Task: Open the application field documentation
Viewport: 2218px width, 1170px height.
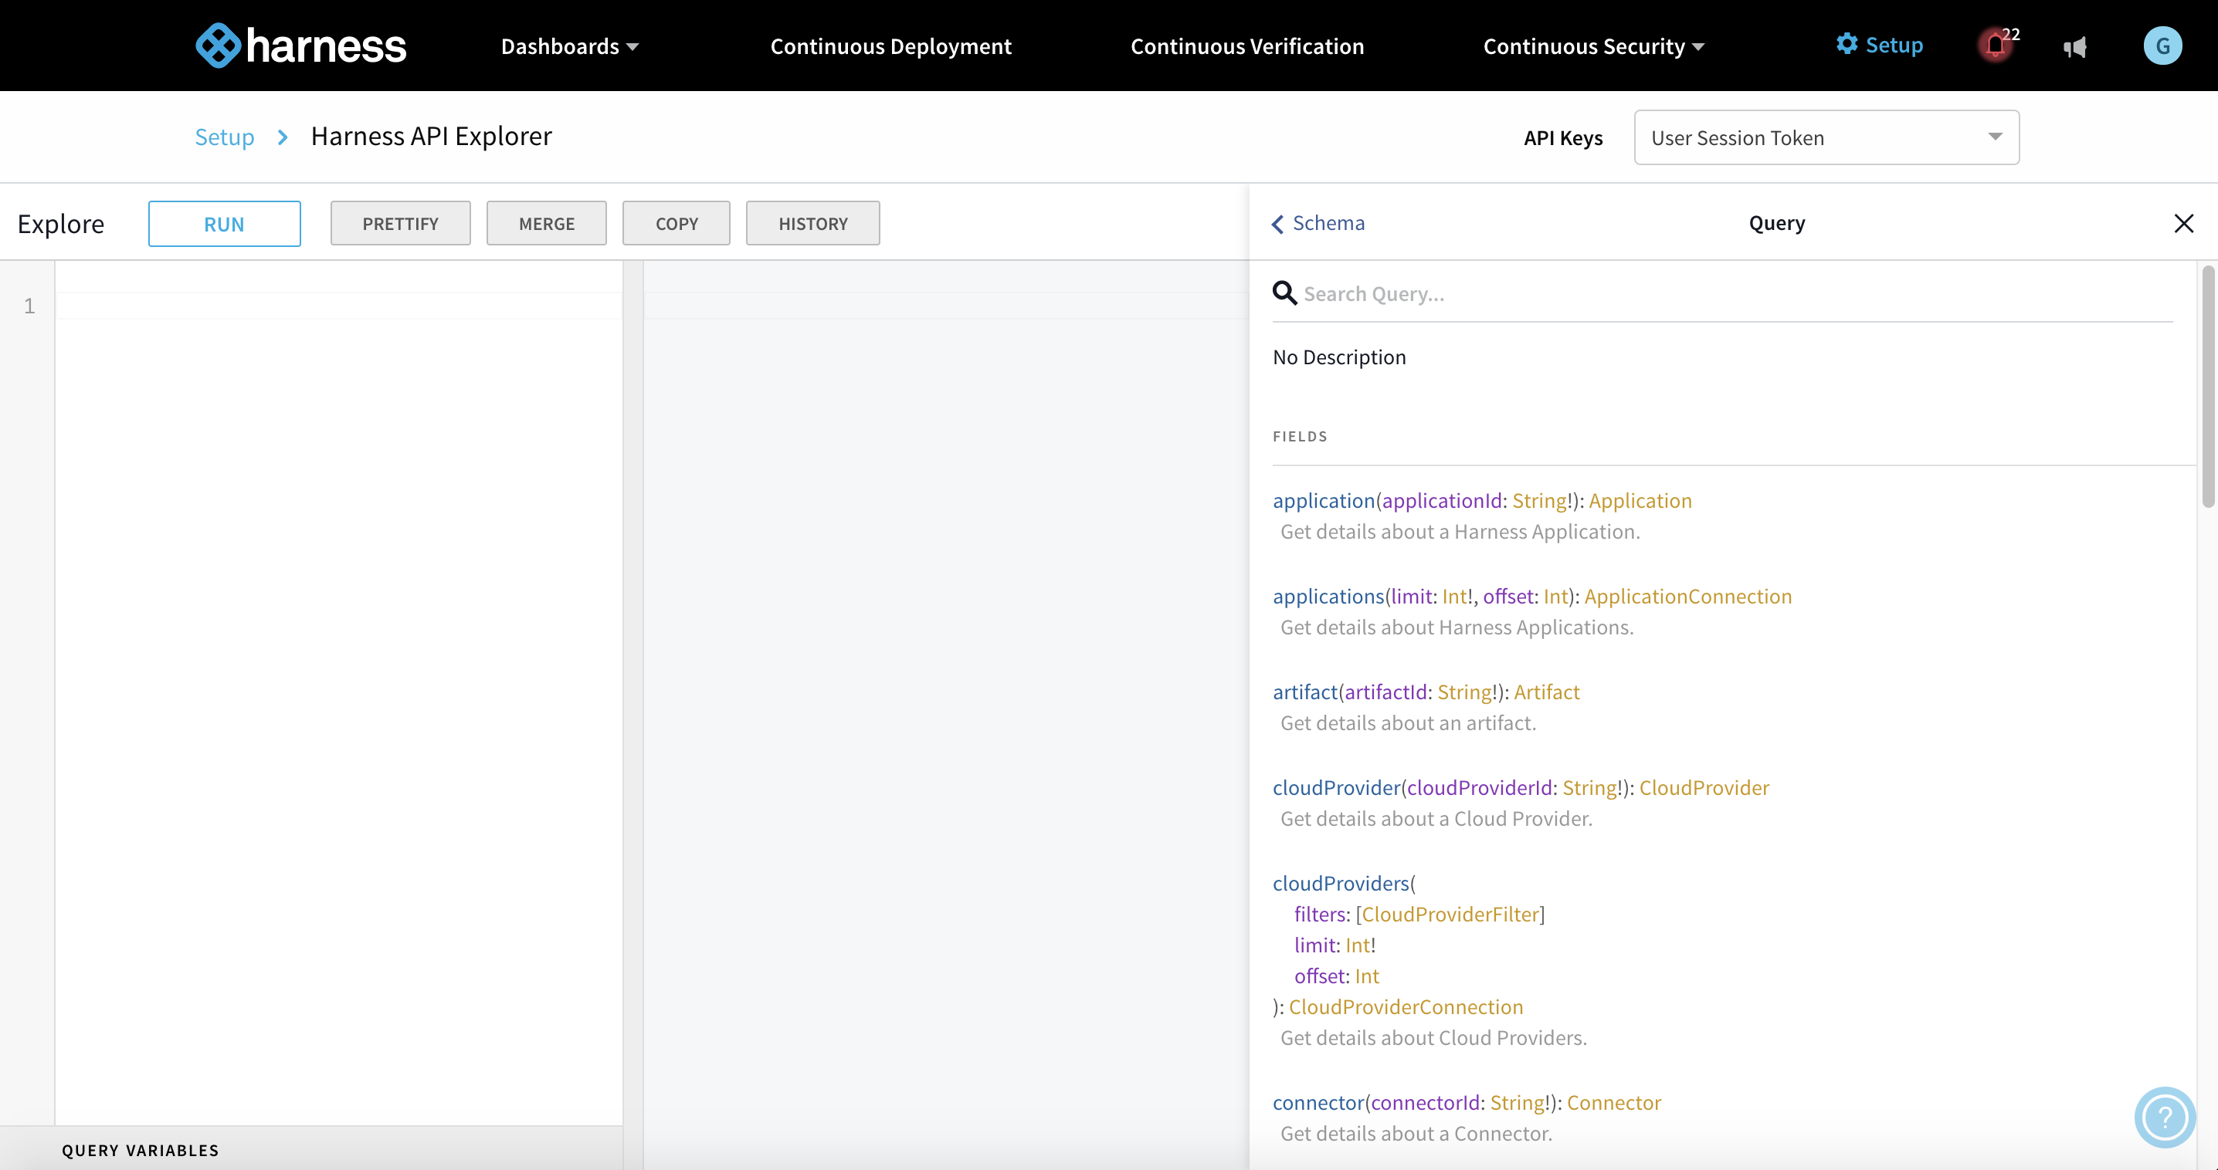Action: pos(1324,501)
